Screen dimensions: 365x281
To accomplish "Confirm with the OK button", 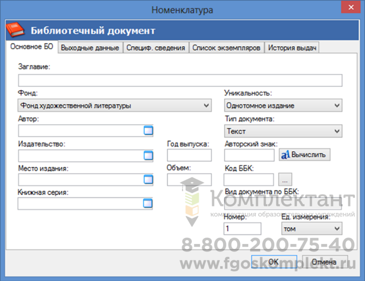I will click(273, 262).
